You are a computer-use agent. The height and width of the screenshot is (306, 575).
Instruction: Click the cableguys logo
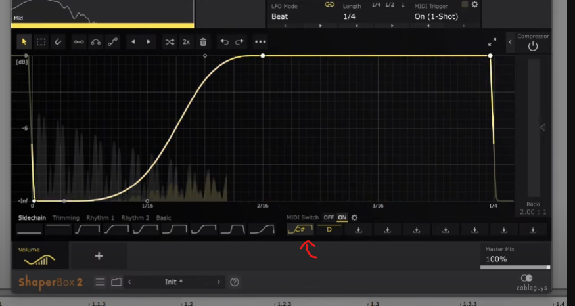tap(533, 282)
